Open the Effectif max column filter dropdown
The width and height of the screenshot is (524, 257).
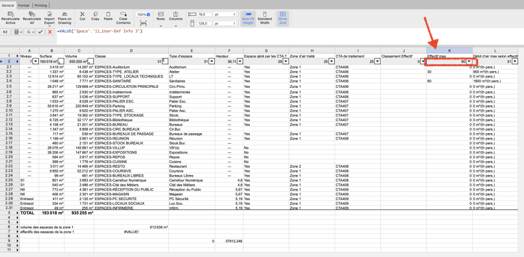(x=469, y=61)
